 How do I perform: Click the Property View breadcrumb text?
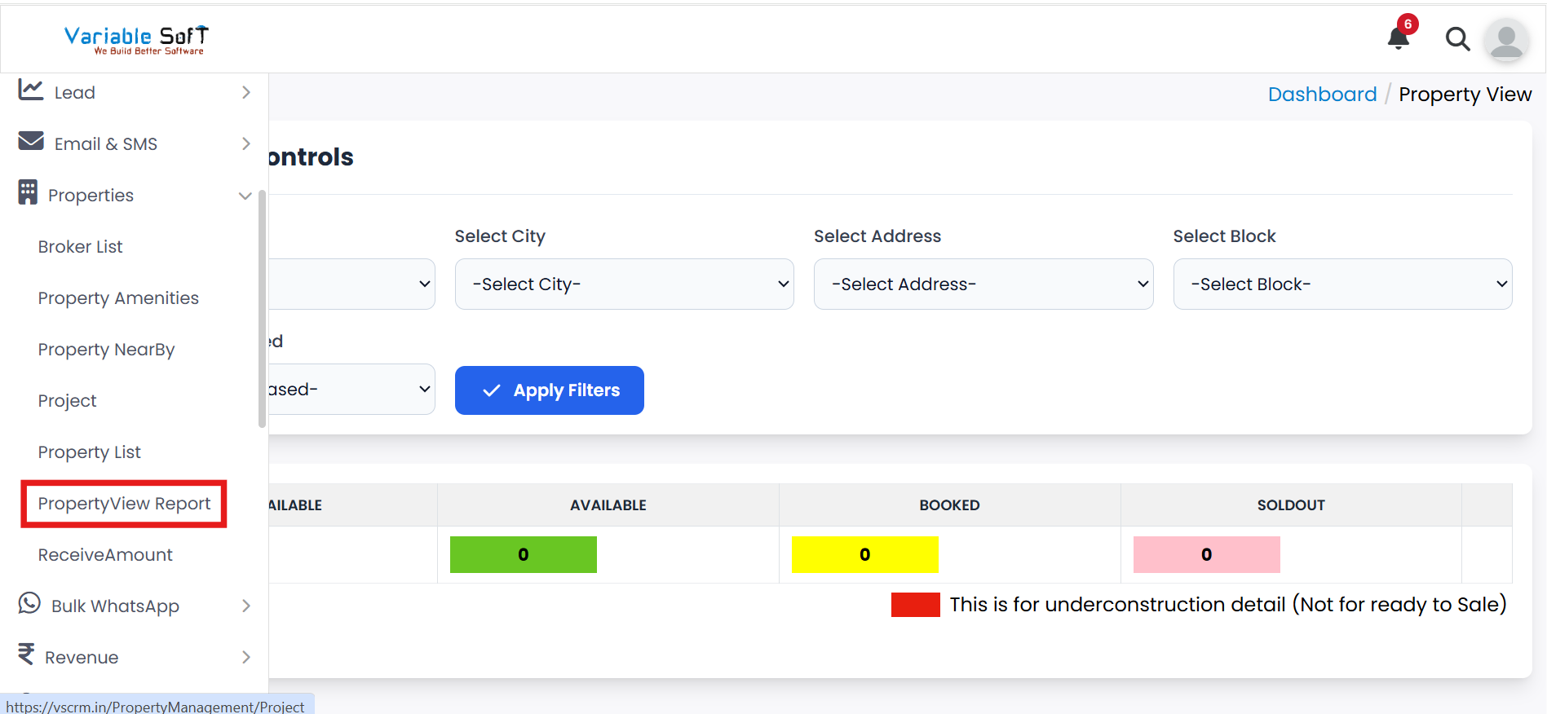tap(1465, 95)
